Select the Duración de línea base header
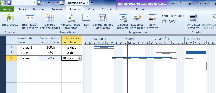The width and height of the screenshot is (216, 93). [72, 40]
